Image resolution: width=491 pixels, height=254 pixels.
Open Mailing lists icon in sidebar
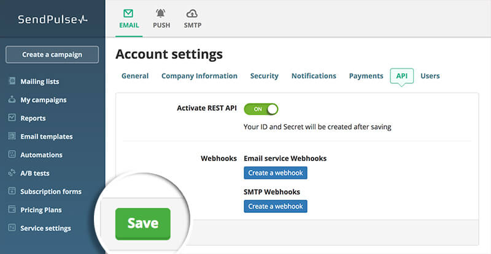pos(12,81)
